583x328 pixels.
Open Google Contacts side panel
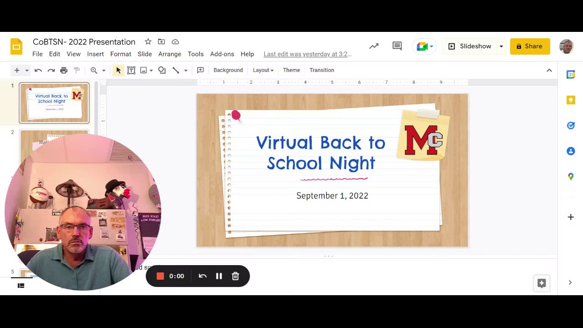pos(571,151)
